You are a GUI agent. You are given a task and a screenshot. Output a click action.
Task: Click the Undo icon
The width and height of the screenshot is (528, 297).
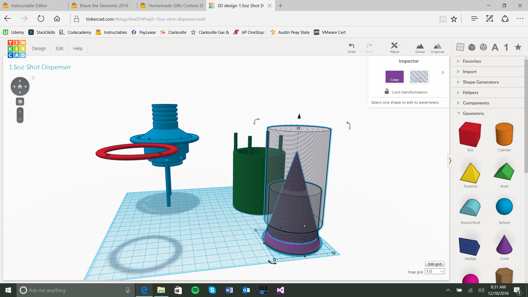click(x=351, y=48)
